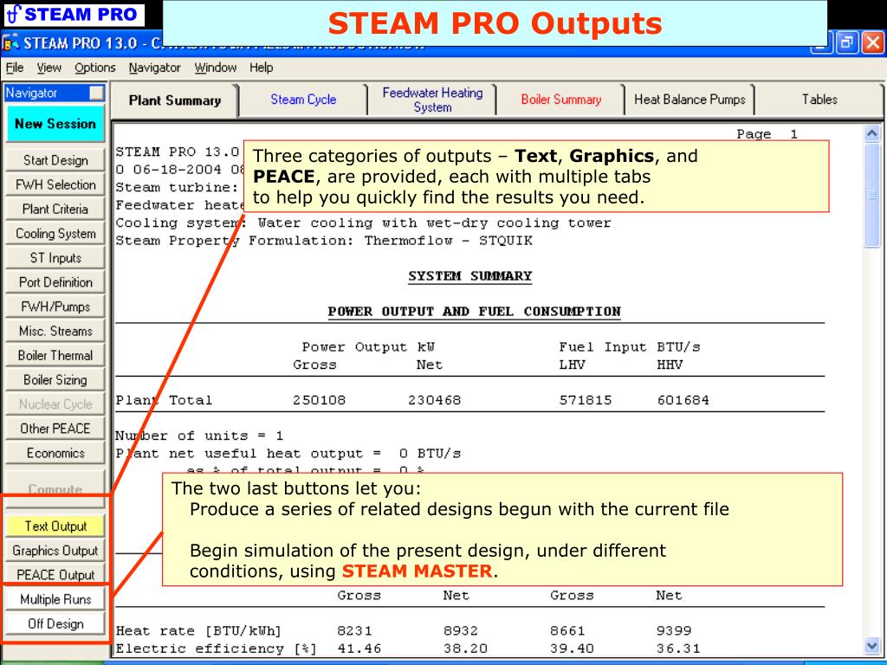Click the Nuclear Cycle button
The height and width of the screenshot is (665, 887).
click(55, 404)
